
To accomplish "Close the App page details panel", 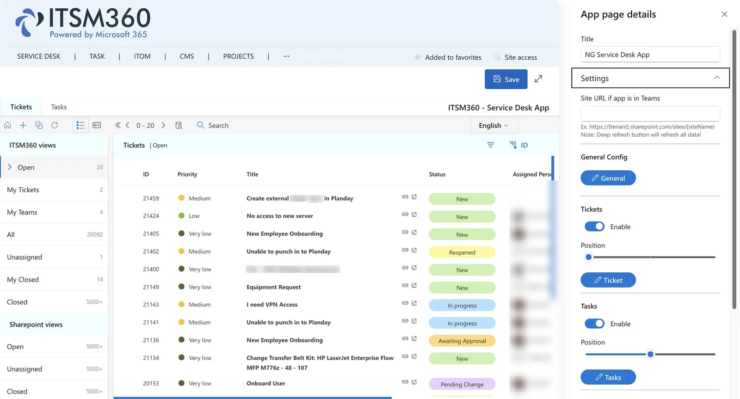I will [724, 14].
